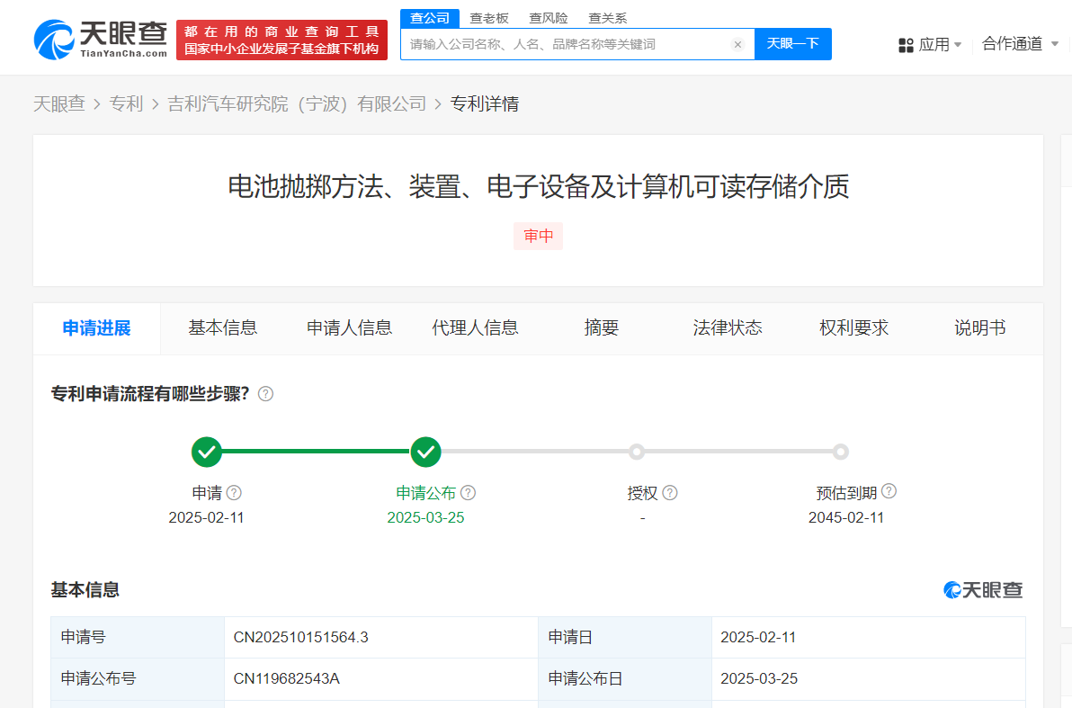Clear the search box with the x icon
This screenshot has width=1072, height=708.
point(737,44)
